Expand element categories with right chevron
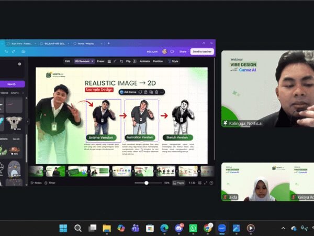The height and width of the screenshot is (236, 314). point(23,93)
